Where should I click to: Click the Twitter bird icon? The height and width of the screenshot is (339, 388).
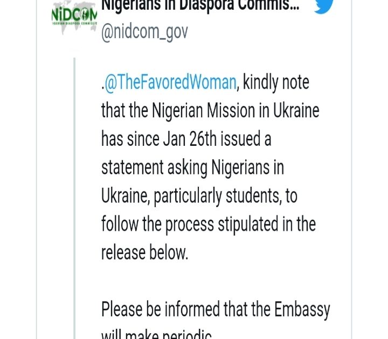point(323,5)
